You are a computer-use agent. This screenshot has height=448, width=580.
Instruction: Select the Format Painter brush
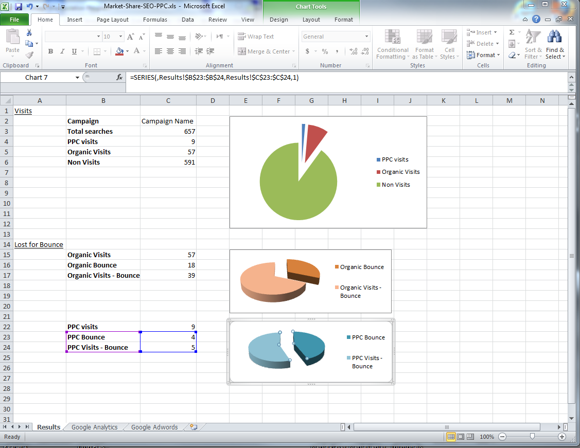pos(29,55)
